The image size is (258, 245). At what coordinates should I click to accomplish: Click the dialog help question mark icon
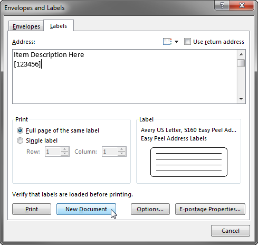tap(222, 6)
